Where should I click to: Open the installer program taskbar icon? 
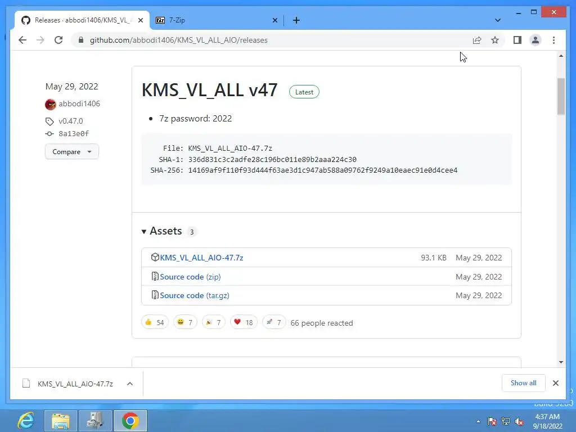click(95, 421)
